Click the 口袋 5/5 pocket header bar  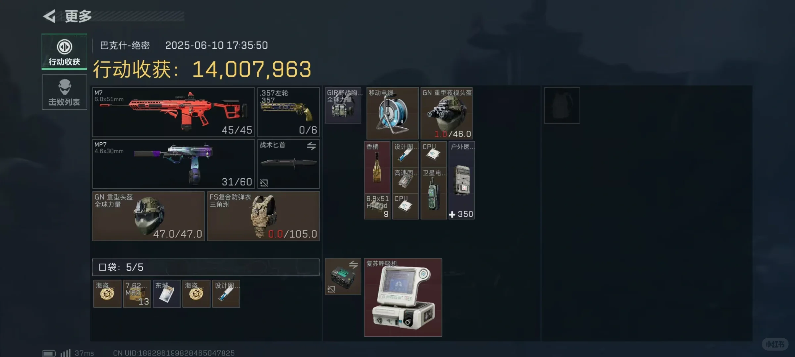coord(206,267)
